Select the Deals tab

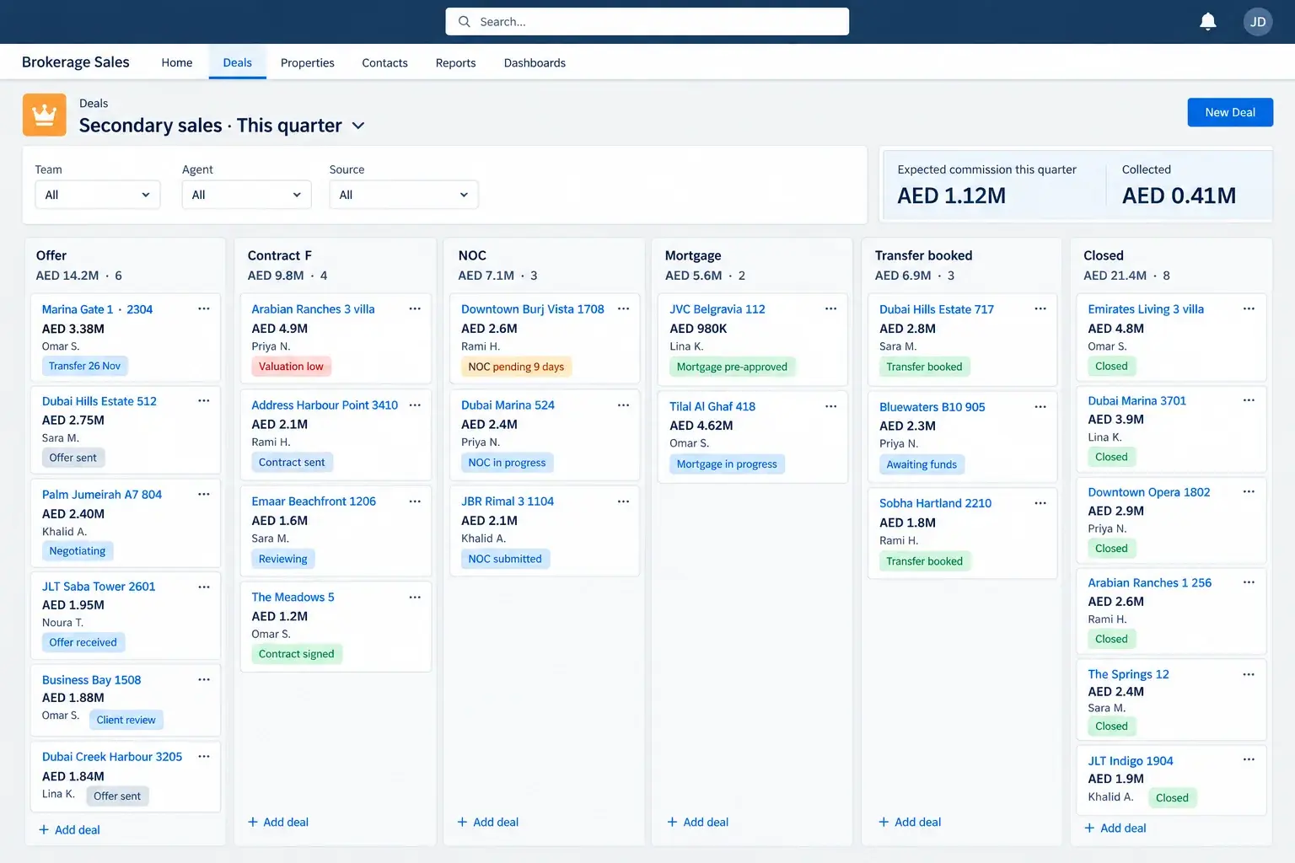tap(237, 62)
